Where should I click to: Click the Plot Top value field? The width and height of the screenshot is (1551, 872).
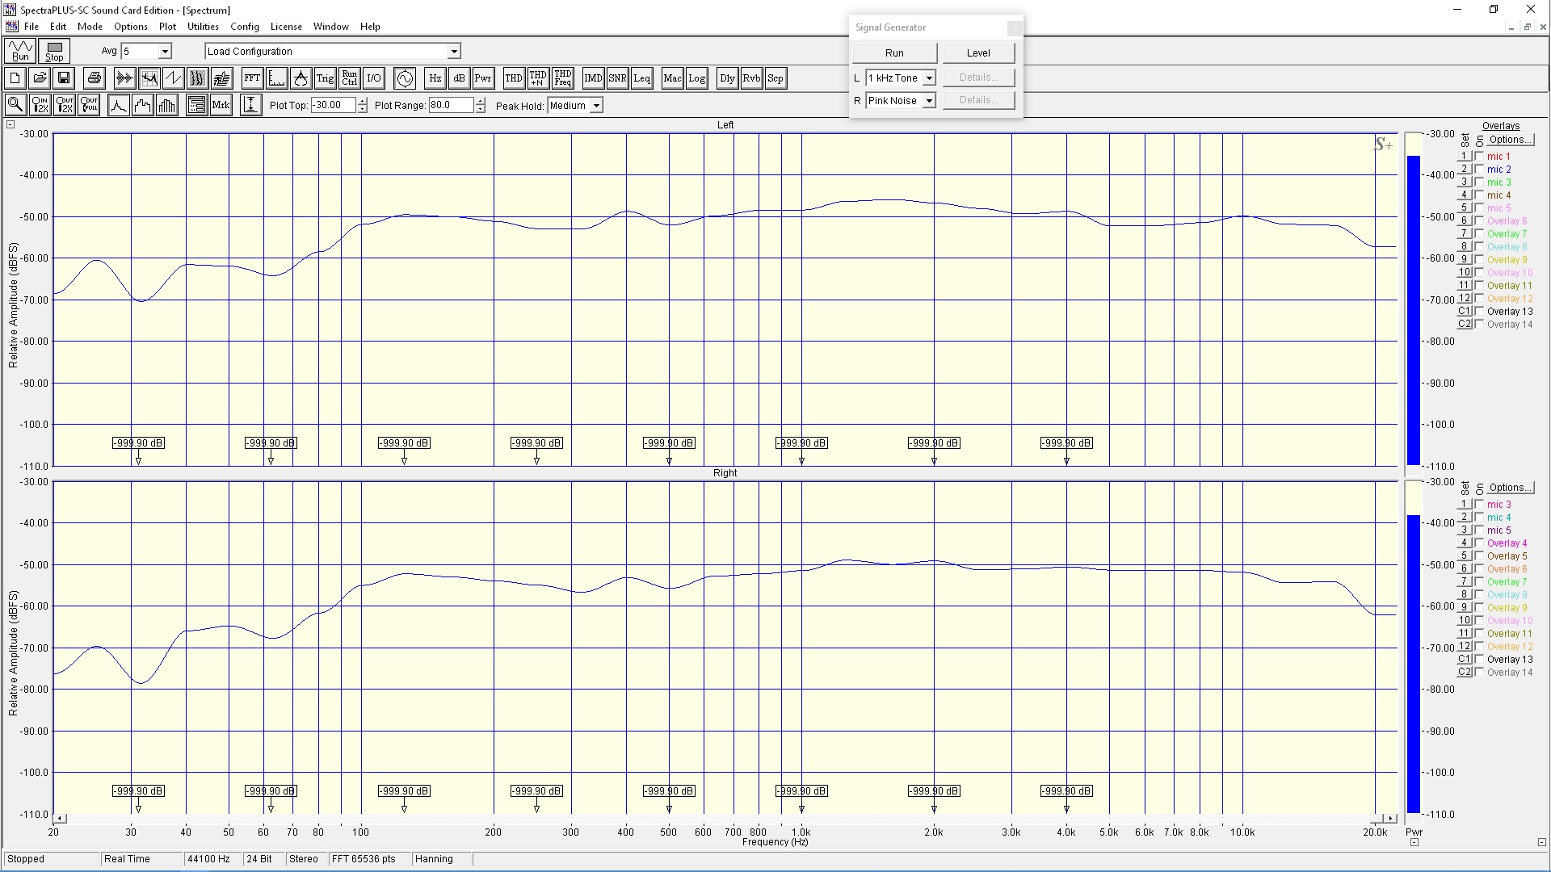(333, 105)
